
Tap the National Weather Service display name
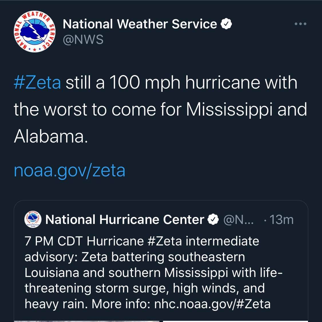click(x=140, y=24)
